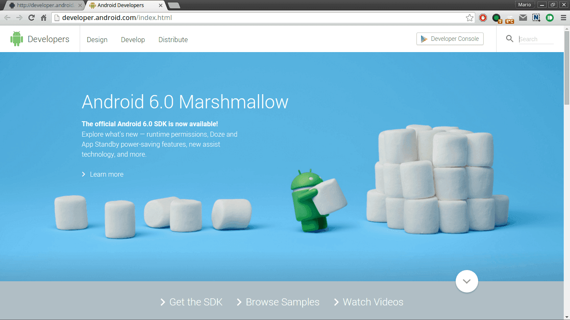Click the chevron before Get the SDK
The image size is (570, 320).
[x=163, y=302]
